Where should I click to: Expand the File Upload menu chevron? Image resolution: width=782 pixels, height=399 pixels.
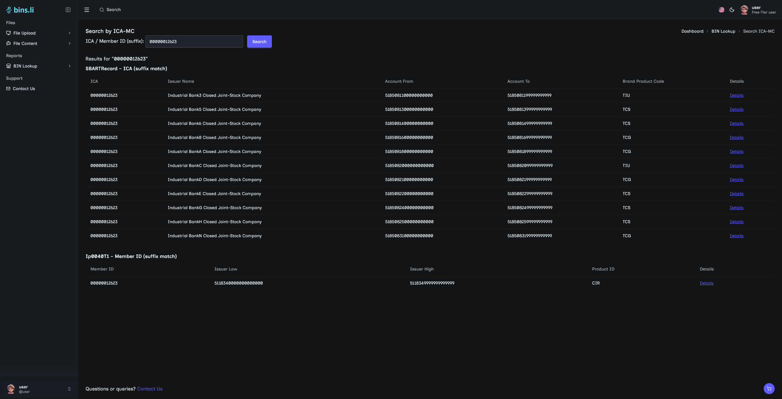click(x=70, y=33)
